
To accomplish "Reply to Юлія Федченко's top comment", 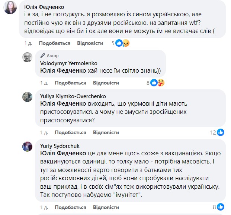I will click(90, 43).
